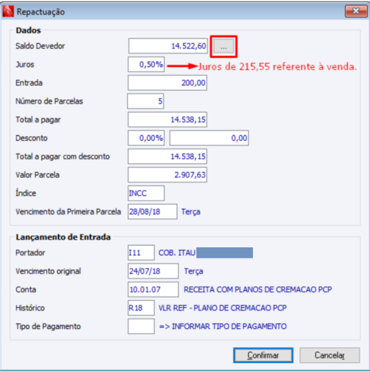Screen dimensions: 370x371
Task: Click the Entrada value field 200,00
Action: pos(167,83)
